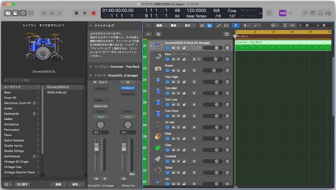Click the Play transport button

(85, 13)
